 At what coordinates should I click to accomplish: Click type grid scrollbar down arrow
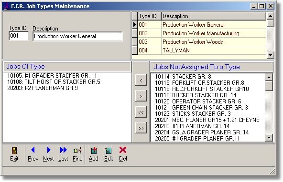270,55
